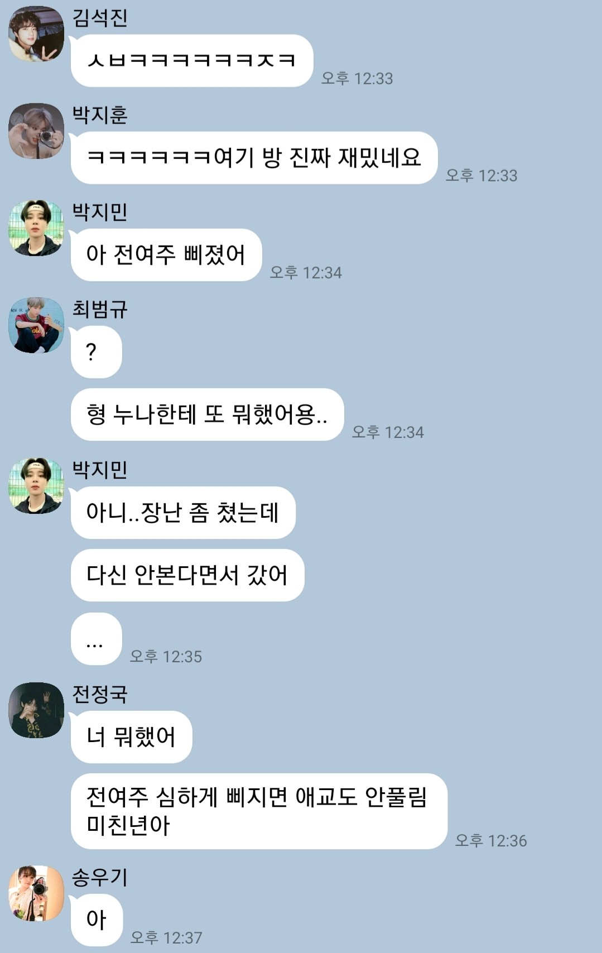This screenshot has width=602, height=953.
Task: Tap the '아니..장난 좀 쳤는데' bubble
Action: pos(183,512)
